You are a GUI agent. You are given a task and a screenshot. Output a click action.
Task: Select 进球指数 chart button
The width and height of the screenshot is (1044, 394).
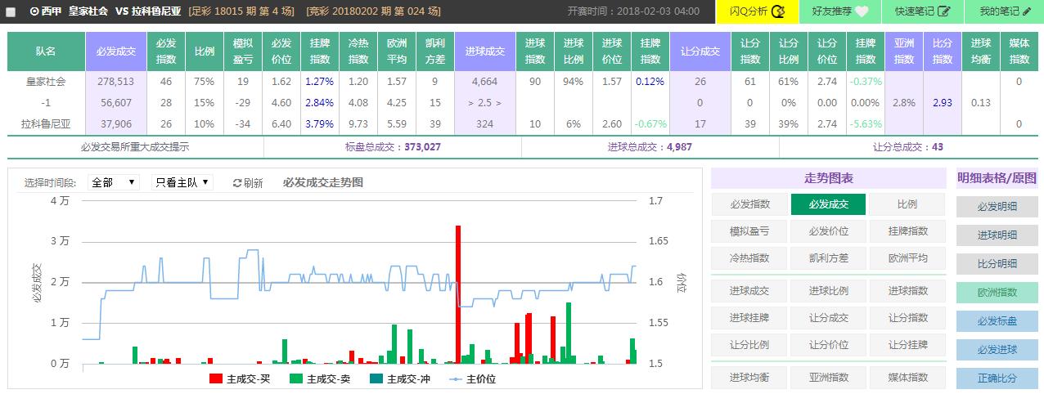pyautogui.click(x=907, y=290)
